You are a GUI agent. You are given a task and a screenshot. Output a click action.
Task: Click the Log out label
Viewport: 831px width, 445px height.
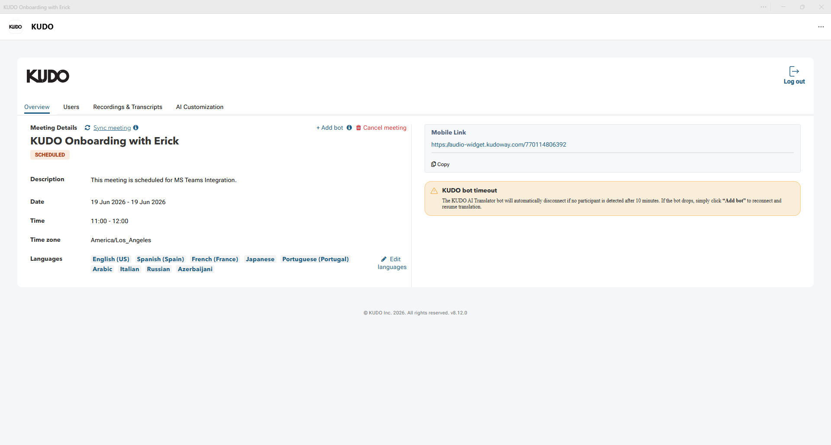point(794,81)
